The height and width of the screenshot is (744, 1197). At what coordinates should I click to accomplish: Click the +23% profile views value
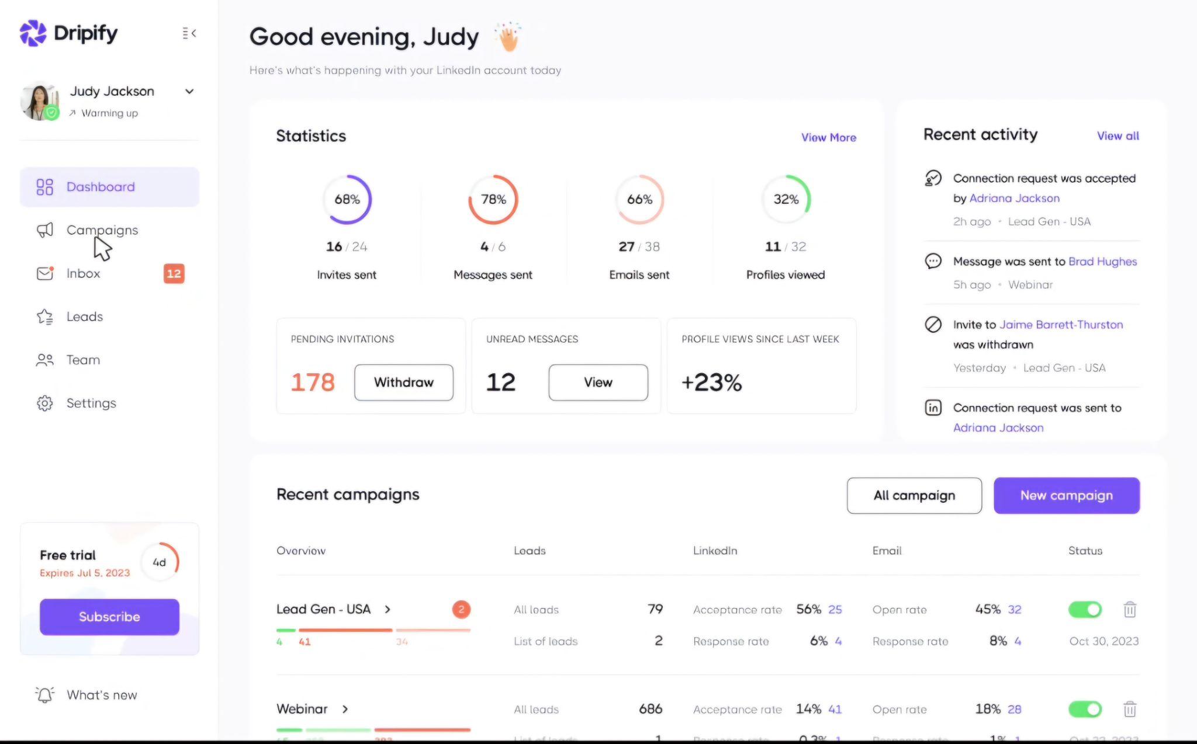pos(711,383)
